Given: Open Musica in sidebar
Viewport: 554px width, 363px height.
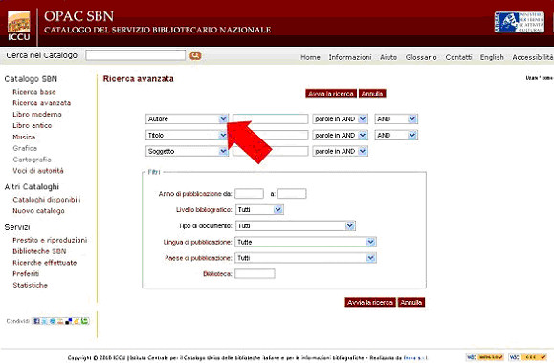Looking at the screenshot, I should pyautogui.click(x=24, y=137).
